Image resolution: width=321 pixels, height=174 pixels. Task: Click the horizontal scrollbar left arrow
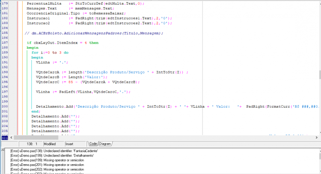[11, 138]
